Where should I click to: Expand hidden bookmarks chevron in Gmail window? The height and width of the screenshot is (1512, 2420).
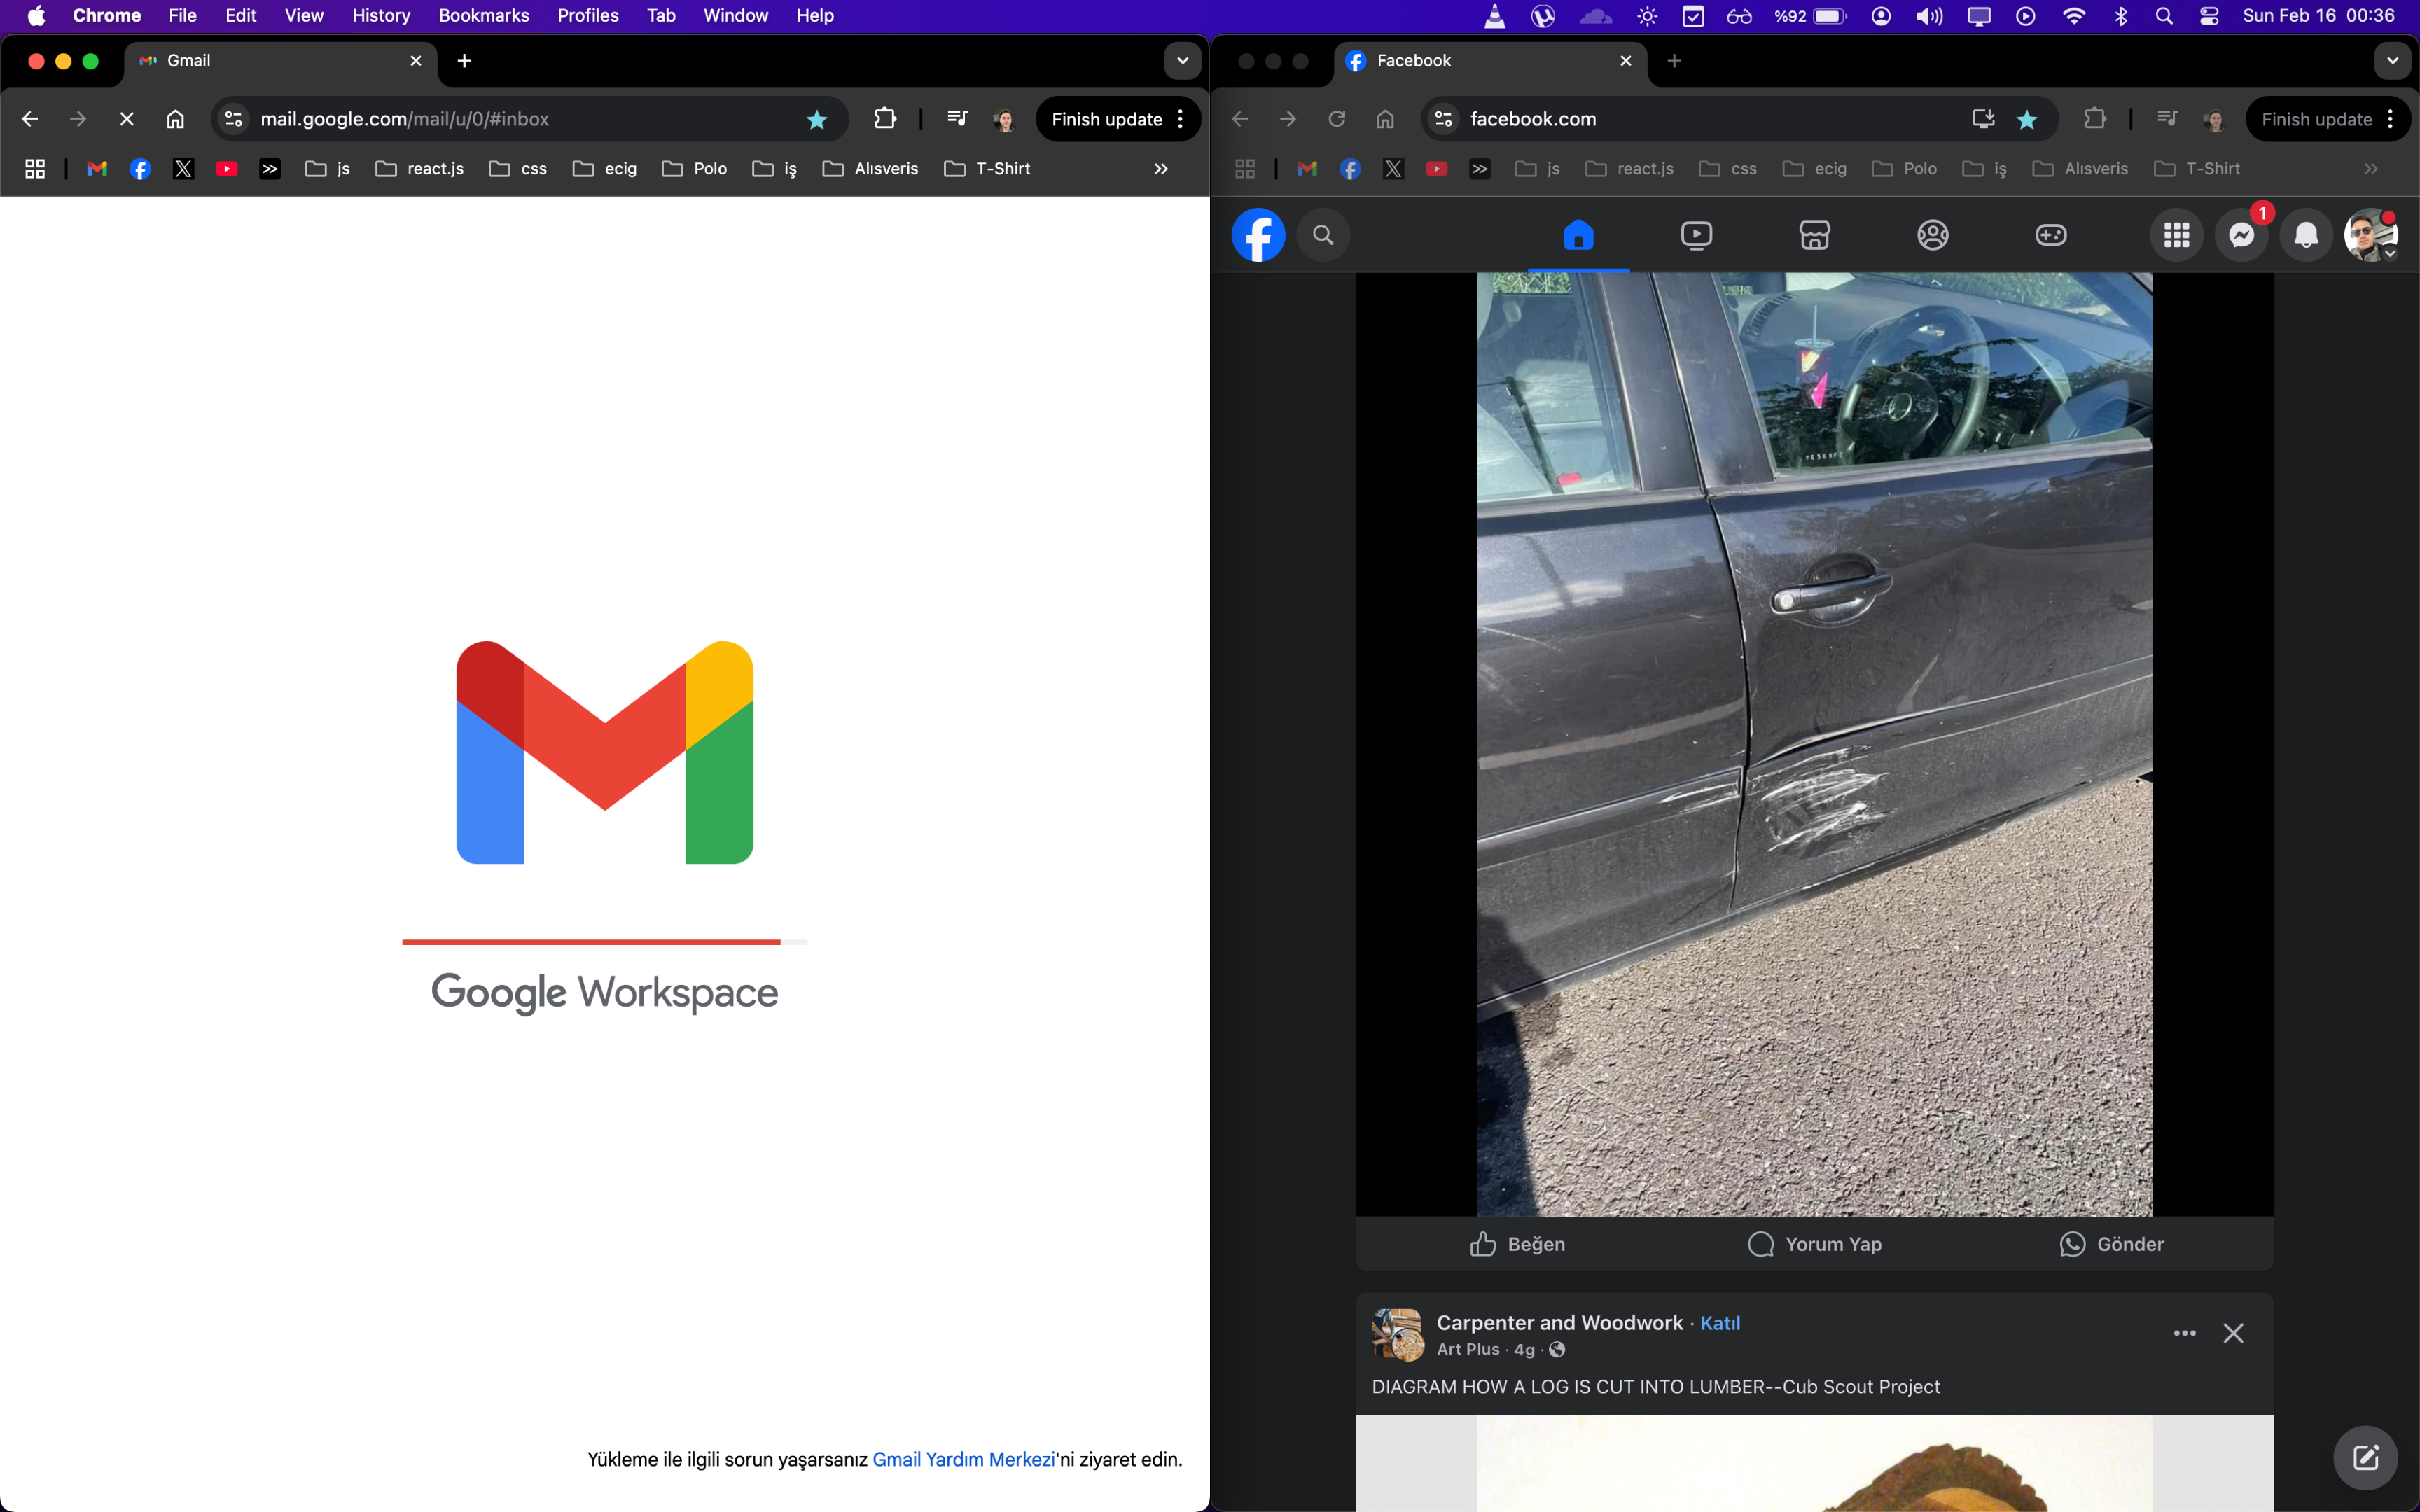click(1161, 168)
